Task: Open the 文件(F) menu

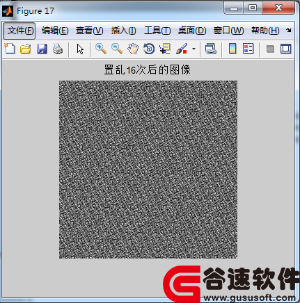Action: [19, 31]
